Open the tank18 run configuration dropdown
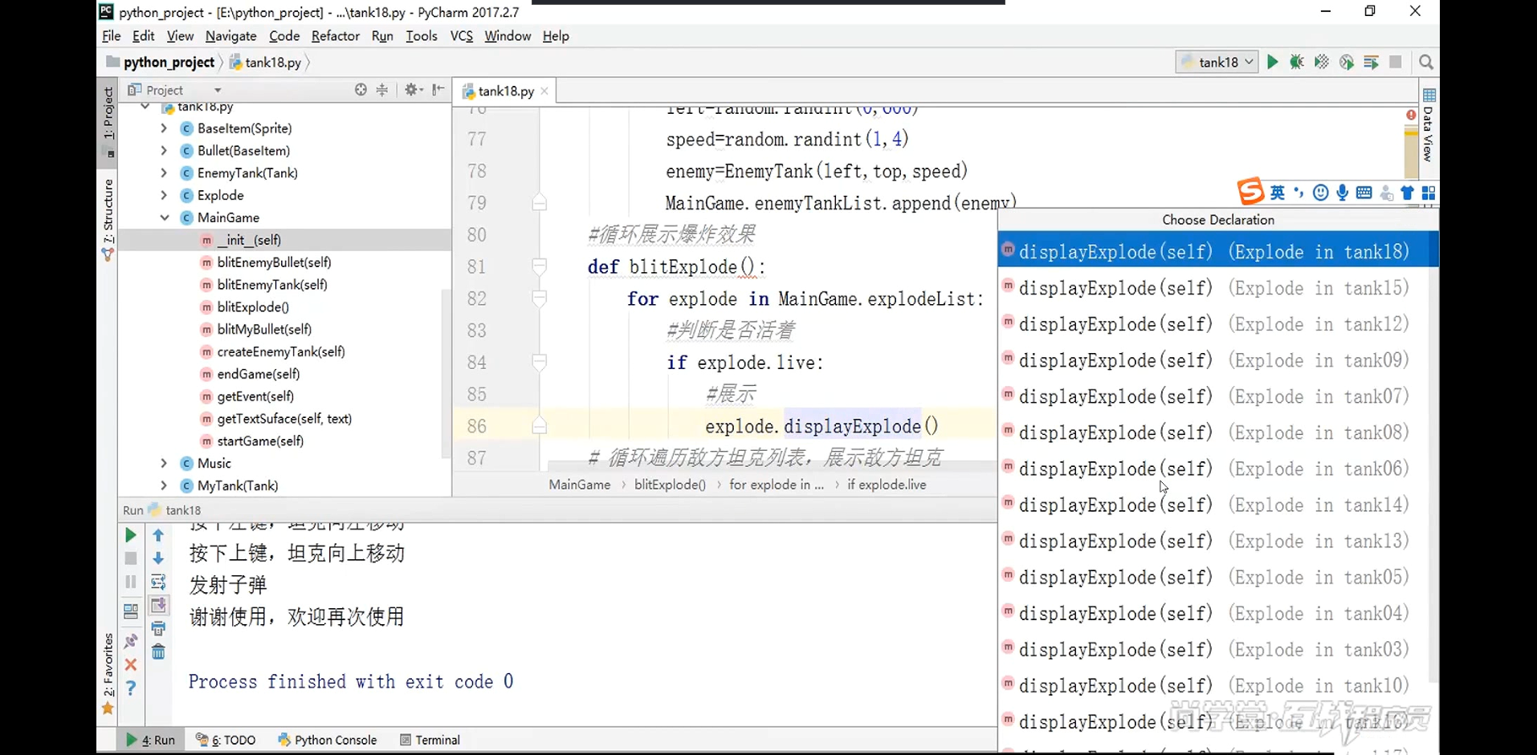The height and width of the screenshot is (755, 1537). (x=1217, y=62)
